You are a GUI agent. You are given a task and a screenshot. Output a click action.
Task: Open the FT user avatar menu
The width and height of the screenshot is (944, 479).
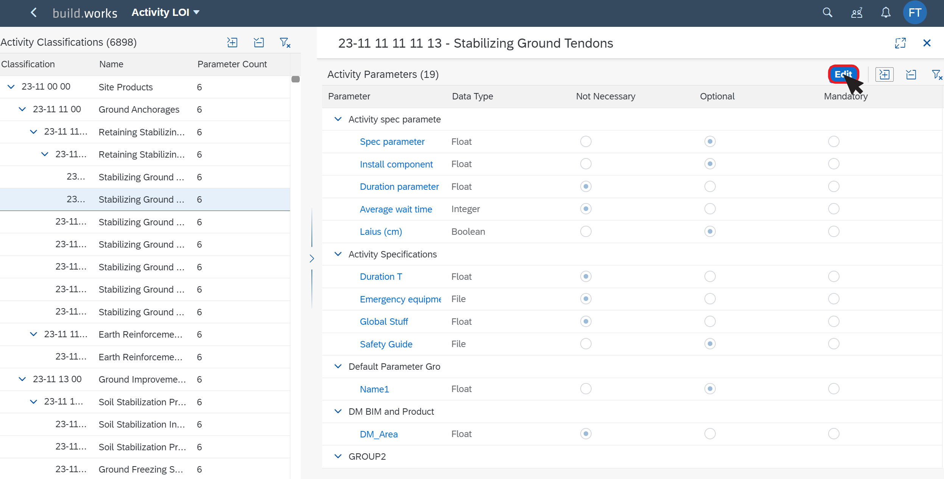[915, 12]
